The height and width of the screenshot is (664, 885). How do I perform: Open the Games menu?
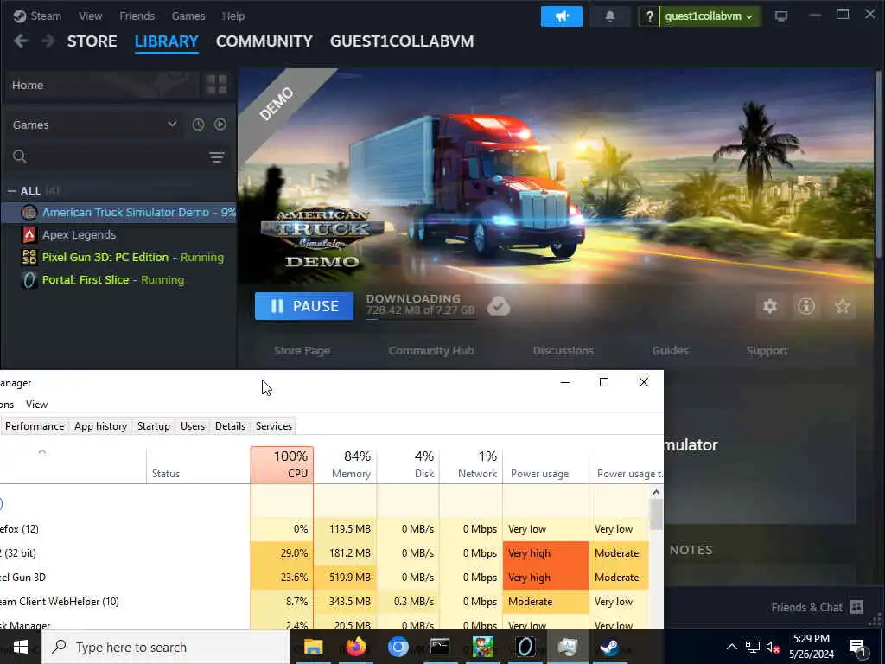tap(188, 16)
